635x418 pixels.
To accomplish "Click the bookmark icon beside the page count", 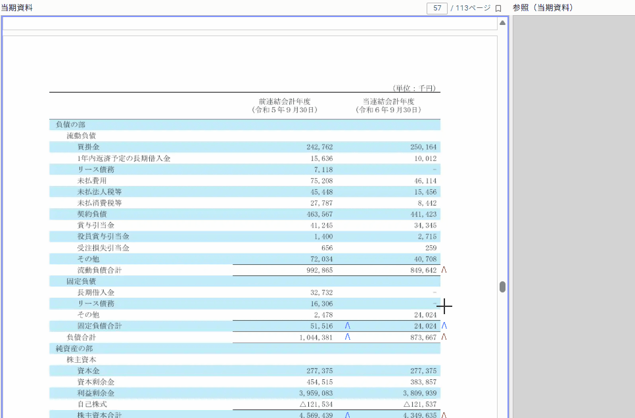I will click(x=498, y=8).
